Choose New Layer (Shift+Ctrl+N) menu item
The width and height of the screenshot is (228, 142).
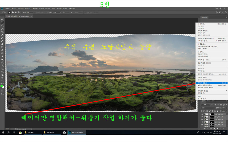pyautogui.click(x=212, y=24)
